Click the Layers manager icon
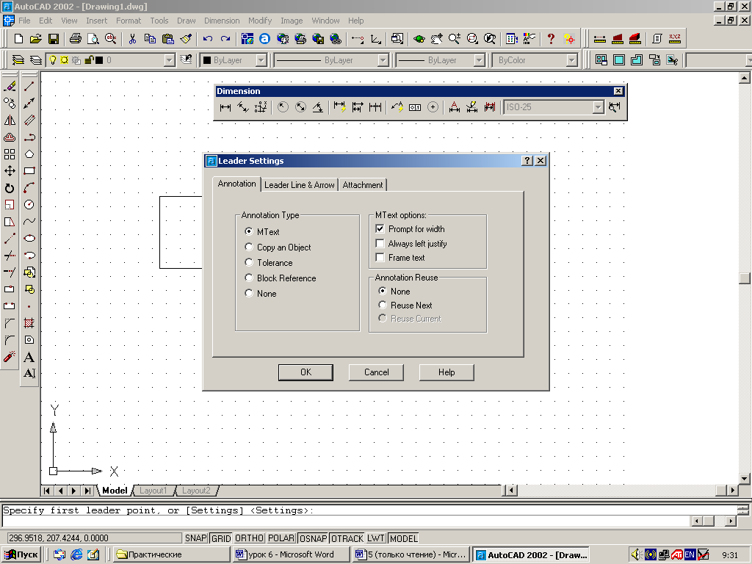This screenshot has width=752, height=564. coord(18,60)
